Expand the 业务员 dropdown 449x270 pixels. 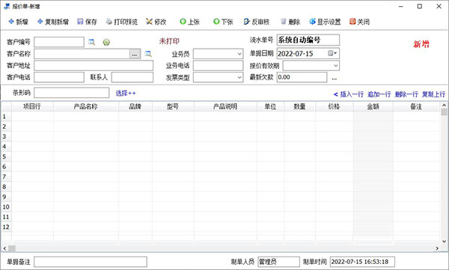[239, 54]
